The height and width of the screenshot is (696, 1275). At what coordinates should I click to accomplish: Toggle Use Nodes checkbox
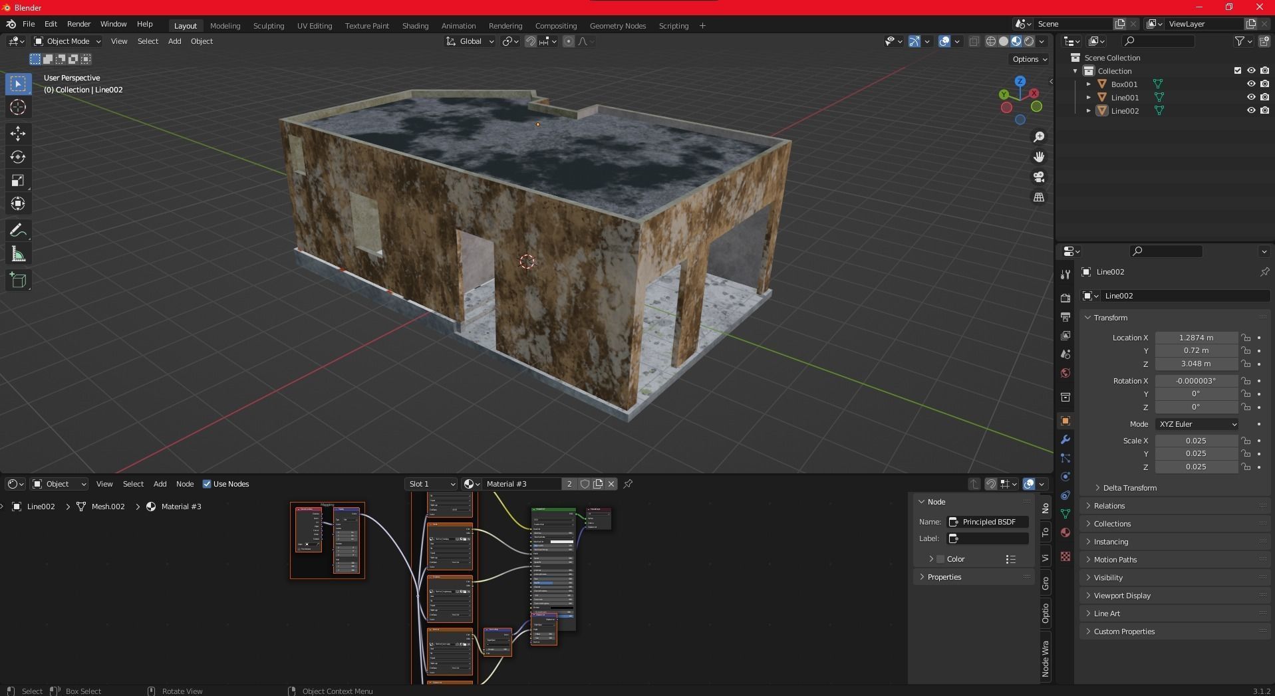pos(207,484)
